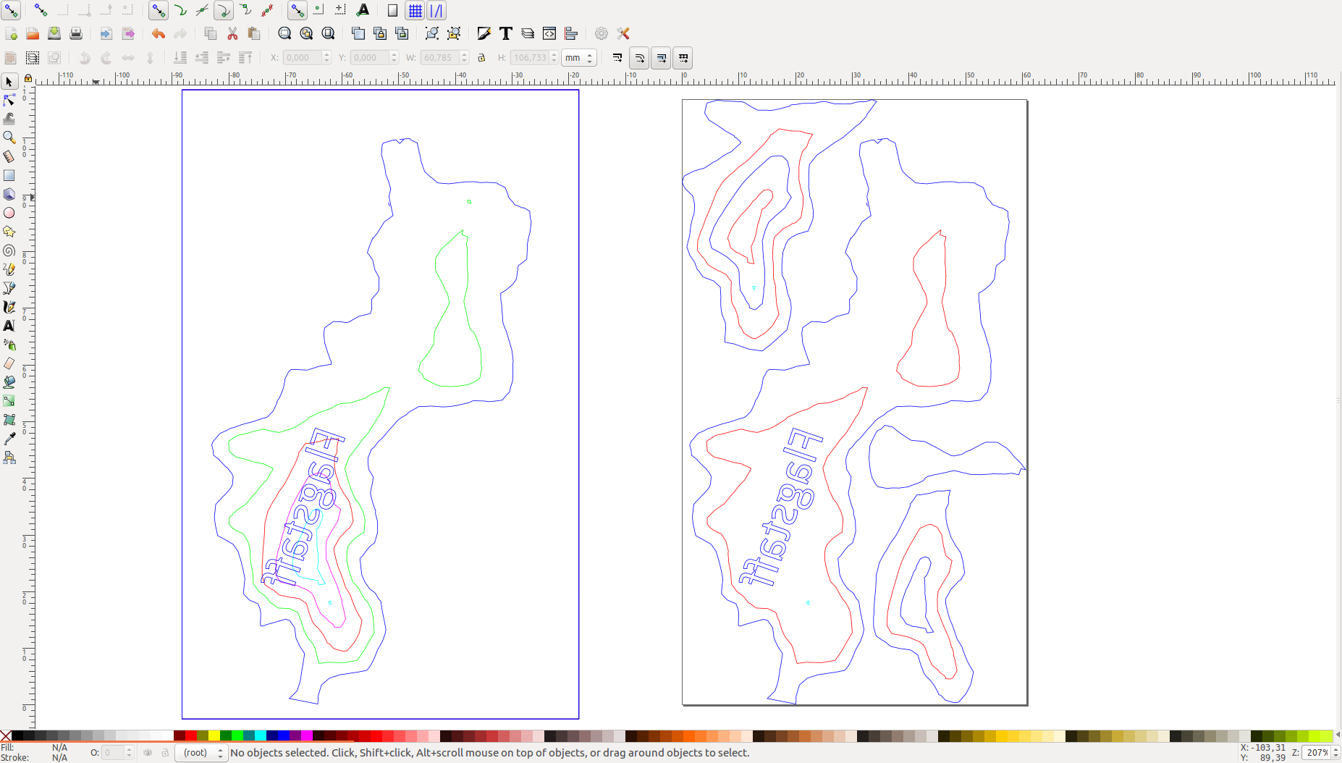The height and width of the screenshot is (763, 1342).
Task: Open the Layers dialog icon
Action: 528,33
